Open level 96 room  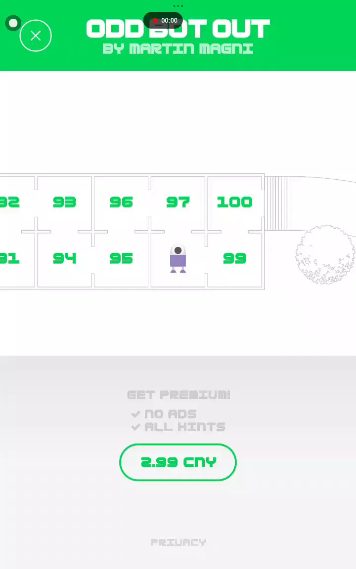[121, 203]
